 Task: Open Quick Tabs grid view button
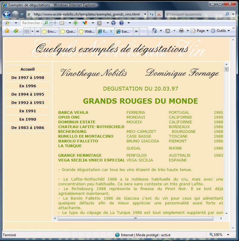[27, 31]
